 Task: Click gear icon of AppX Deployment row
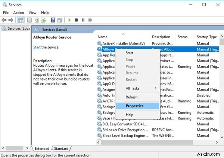click(x=99, y=83)
